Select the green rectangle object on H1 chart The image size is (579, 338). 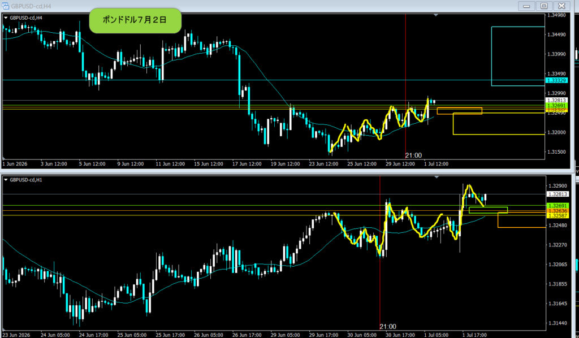(488, 210)
